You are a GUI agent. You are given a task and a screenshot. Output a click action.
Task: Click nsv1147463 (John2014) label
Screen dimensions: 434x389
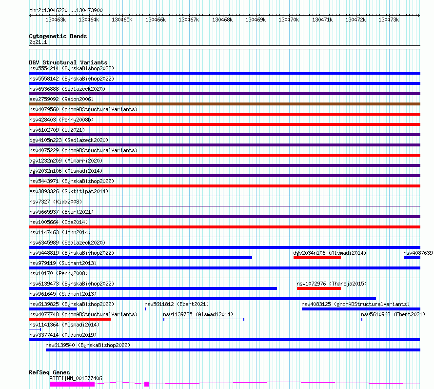[x=60, y=232]
